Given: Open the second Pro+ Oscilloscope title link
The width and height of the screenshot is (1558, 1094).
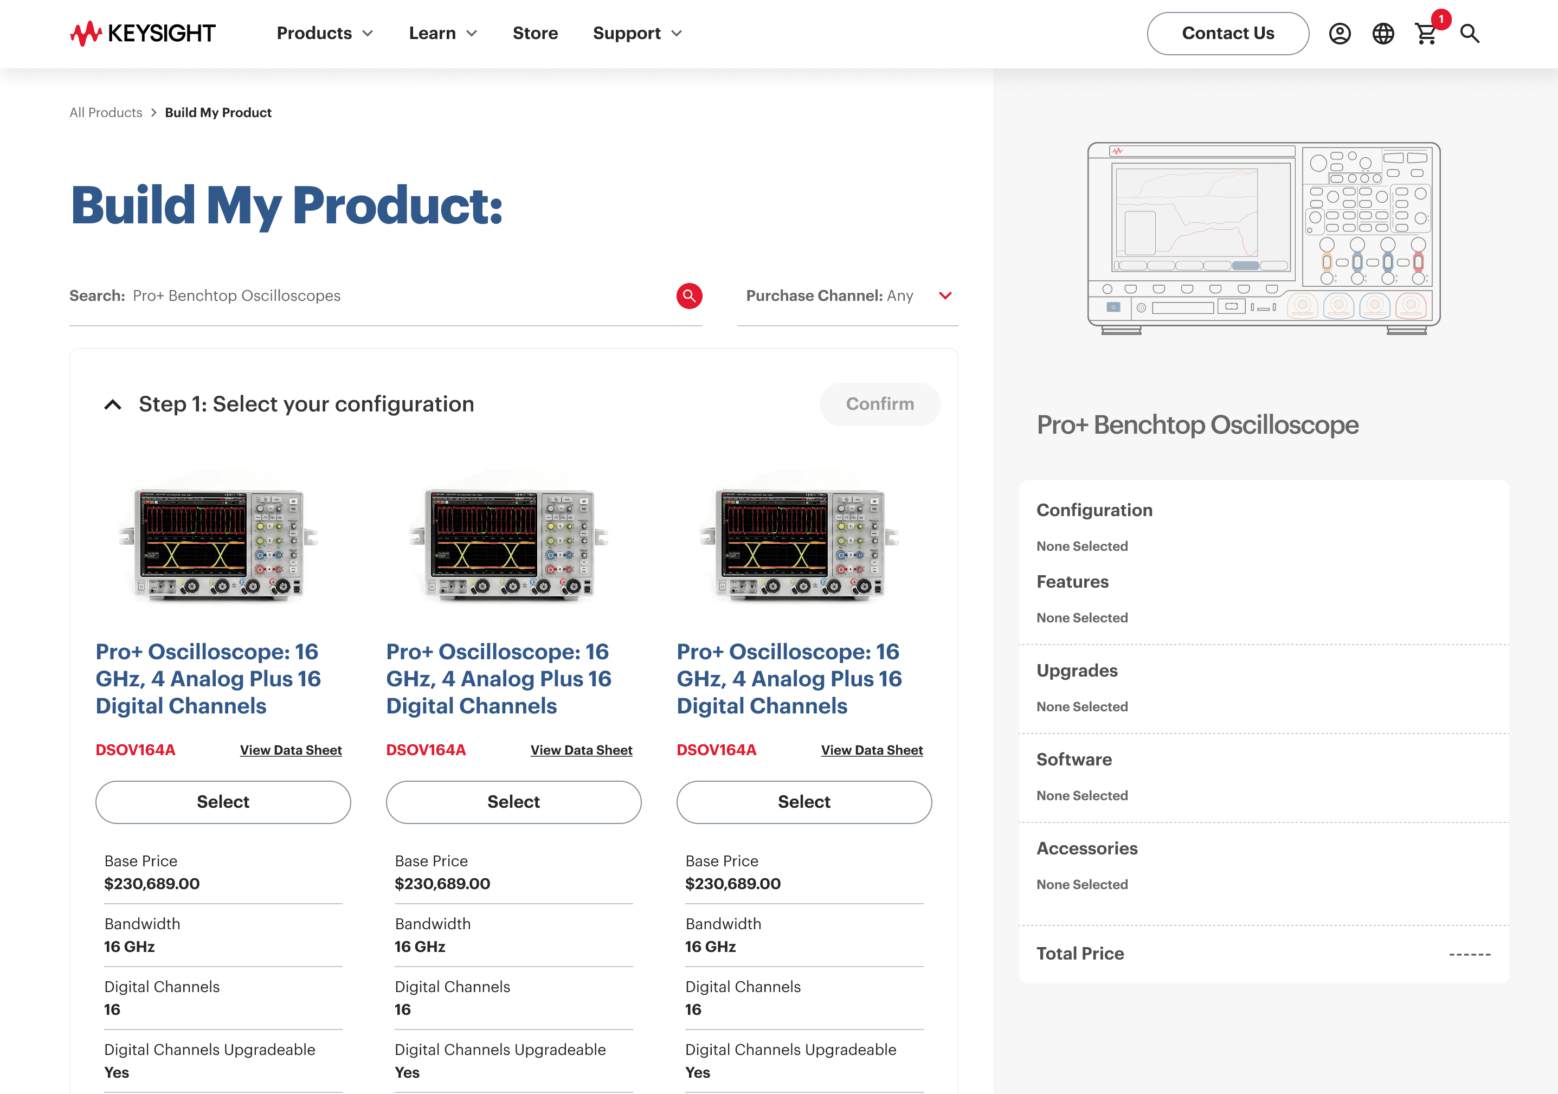Looking at the screenshot, I should point(499,679).
